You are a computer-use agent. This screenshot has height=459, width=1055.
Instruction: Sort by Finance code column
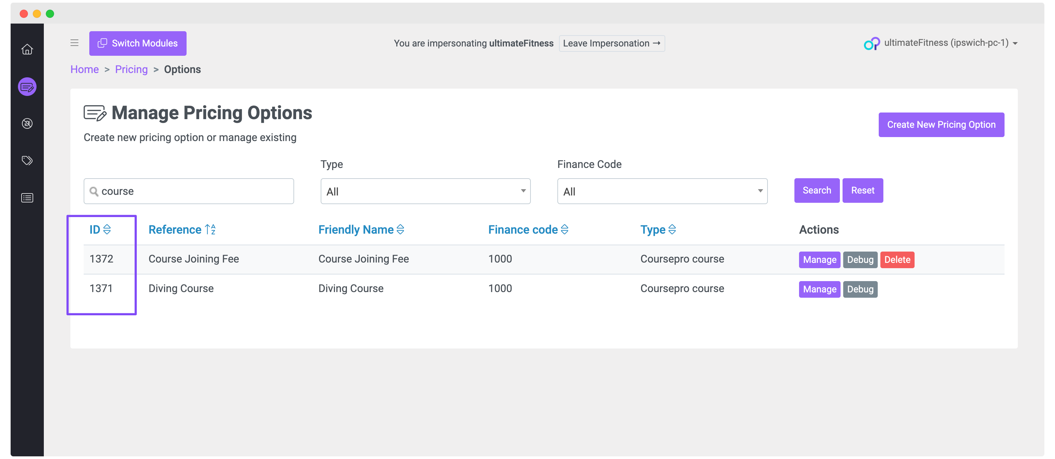[527, 229]
